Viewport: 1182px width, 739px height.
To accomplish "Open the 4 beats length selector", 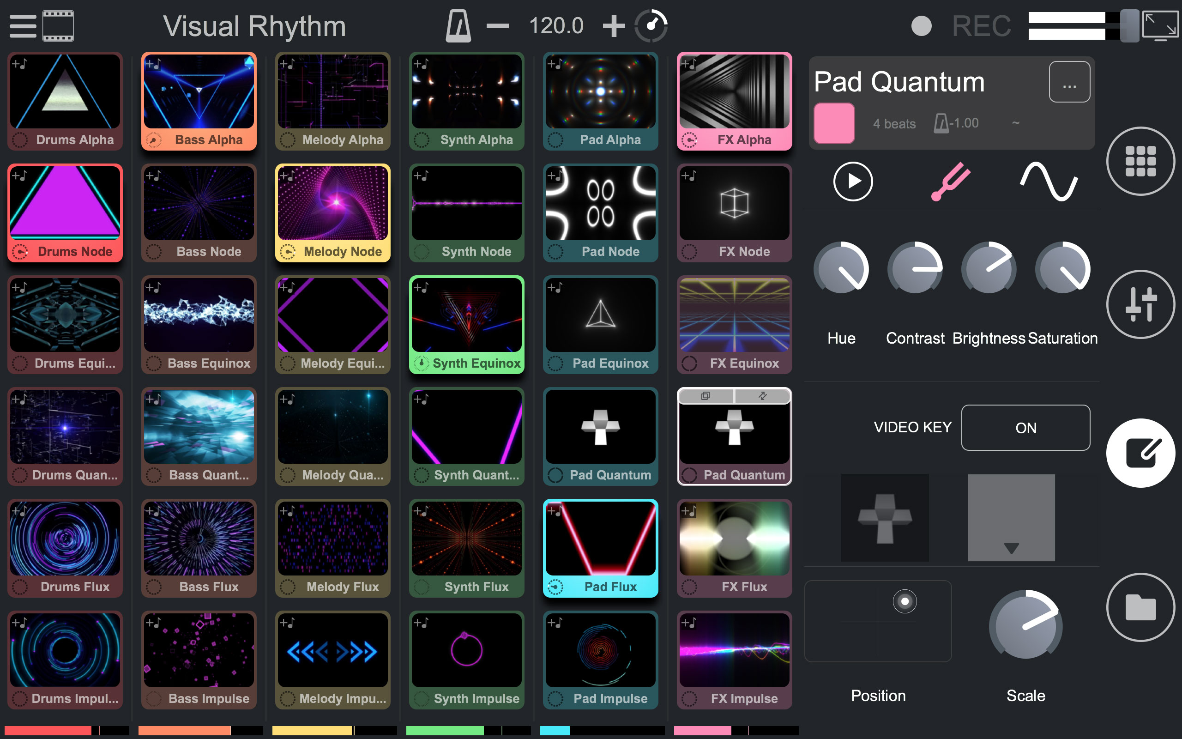I will [894, 124].
